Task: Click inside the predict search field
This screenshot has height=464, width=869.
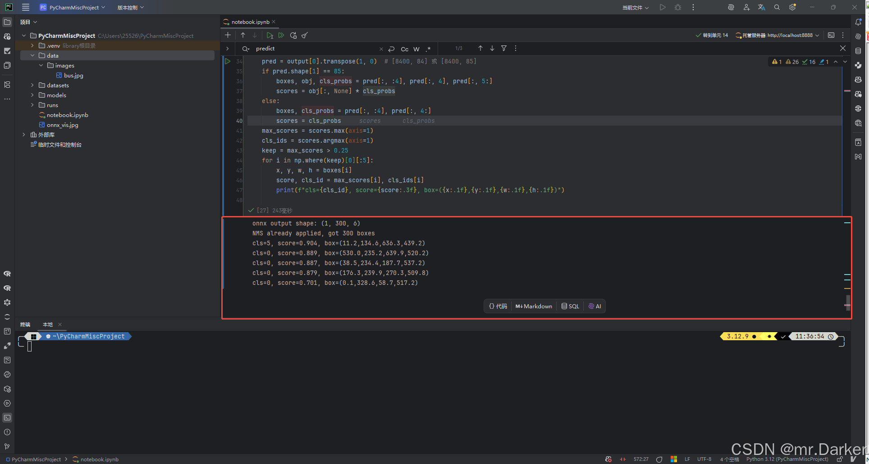Action: point(293,48)
